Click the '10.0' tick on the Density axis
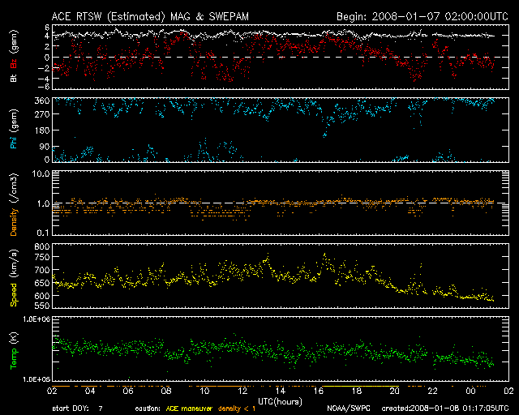This screenshot has height=415, width=519. (41, 174)
